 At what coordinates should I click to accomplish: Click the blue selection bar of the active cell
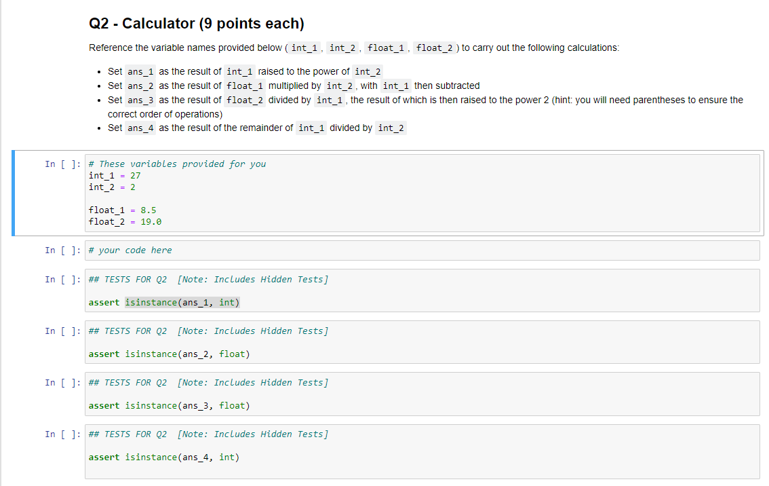[13, 193]
